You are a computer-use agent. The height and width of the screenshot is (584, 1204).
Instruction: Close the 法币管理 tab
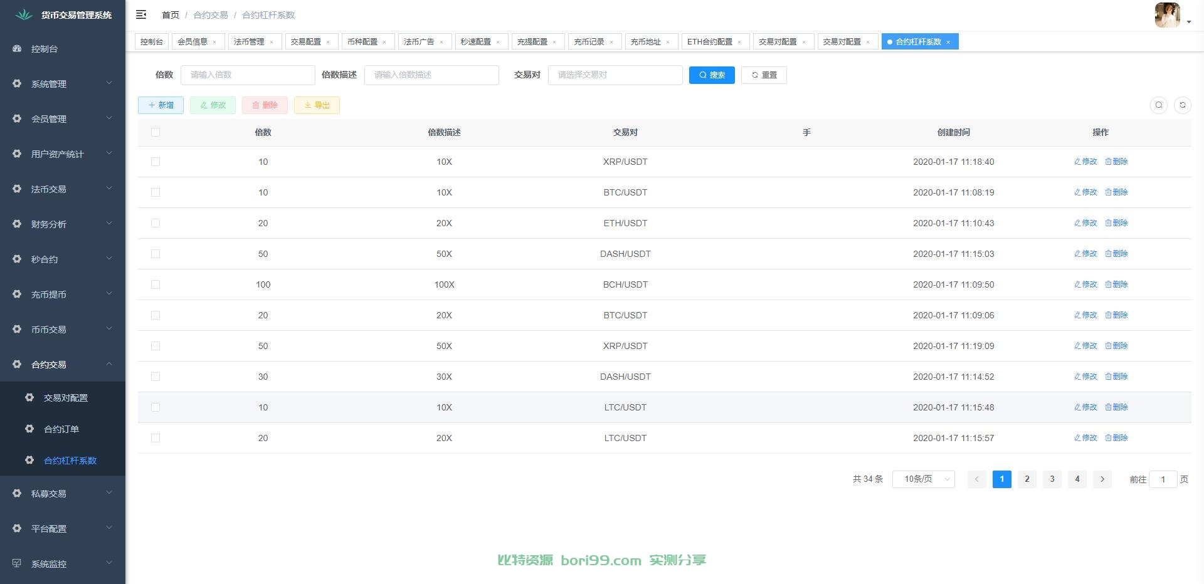272,42
